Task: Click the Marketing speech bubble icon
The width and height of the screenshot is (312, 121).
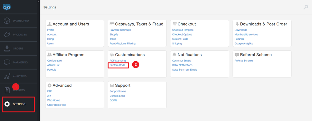Action: (x=7, y=62)
